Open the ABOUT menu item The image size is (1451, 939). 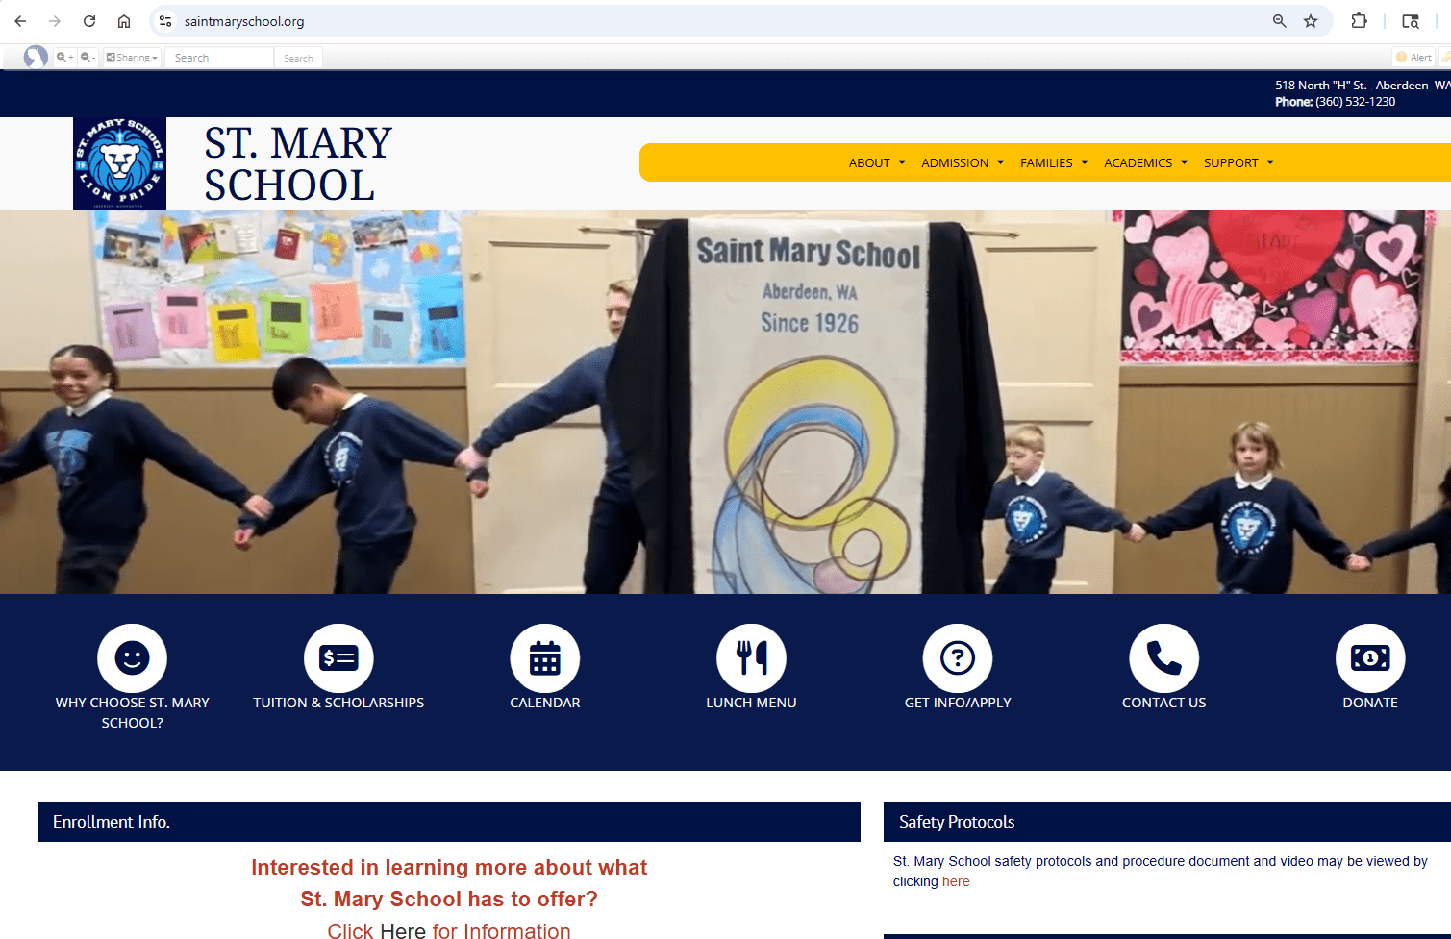(869, 163)
